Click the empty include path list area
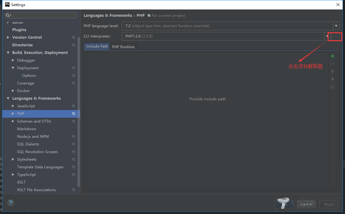This screenshot has height=214, width=345. click(x=207, y=120)
